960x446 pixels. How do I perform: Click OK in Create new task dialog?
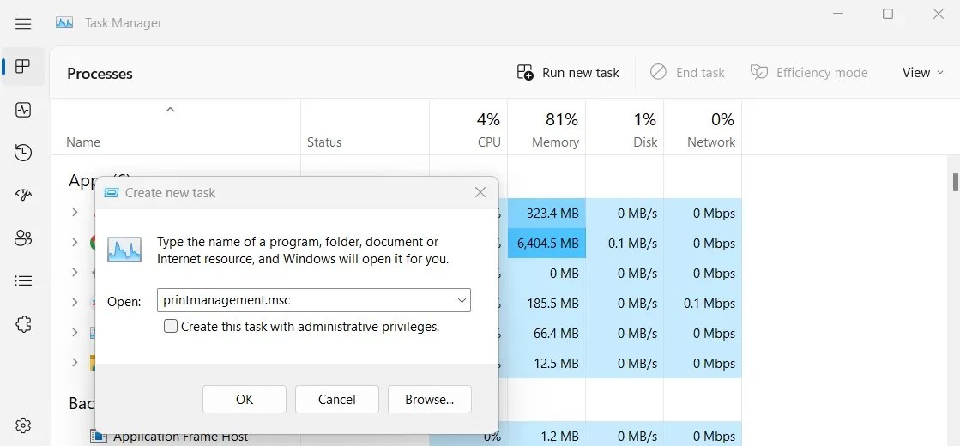(245, 400)
